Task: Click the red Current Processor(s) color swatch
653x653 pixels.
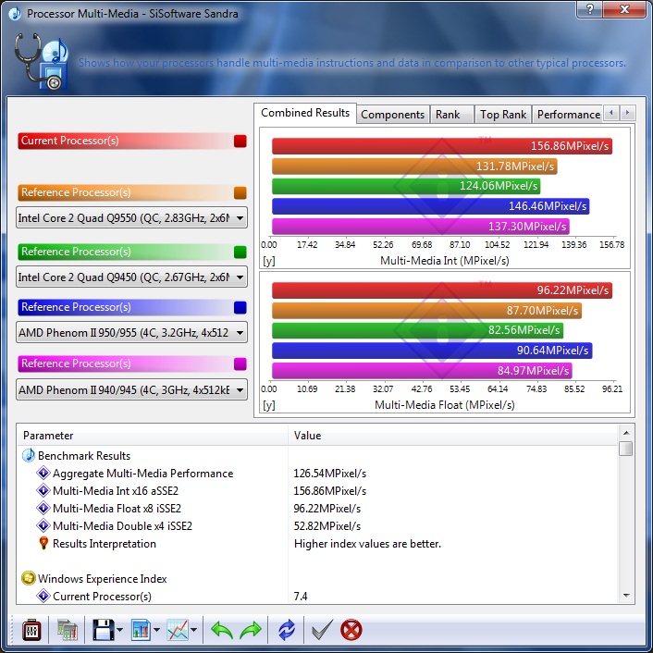Action: coord(240,142)
